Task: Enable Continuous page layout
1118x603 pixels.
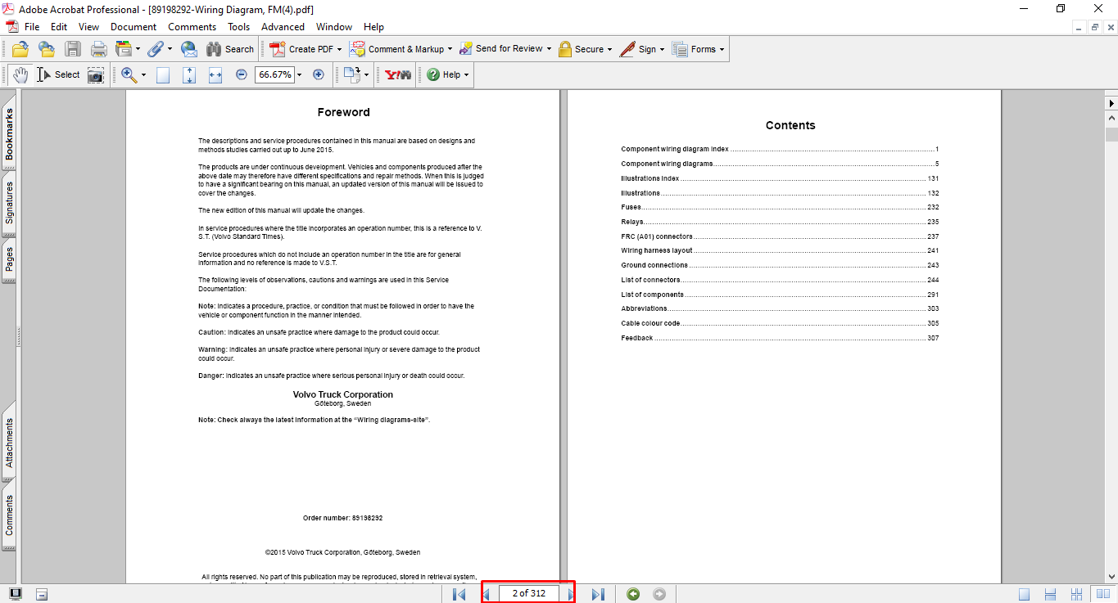Action: click(x=1052, y=594)
